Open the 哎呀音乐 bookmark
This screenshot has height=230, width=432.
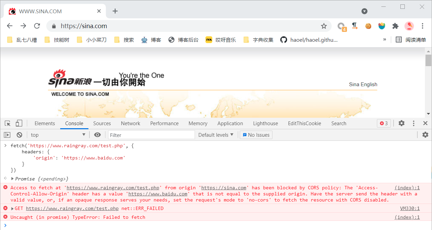pos(221,40)
